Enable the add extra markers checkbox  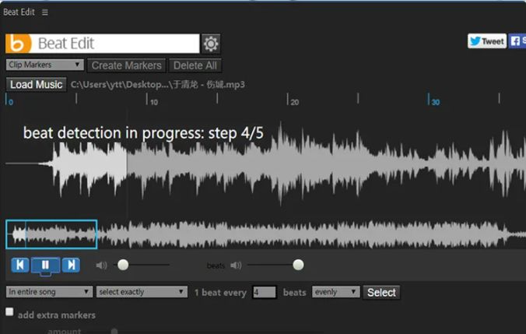10,312
